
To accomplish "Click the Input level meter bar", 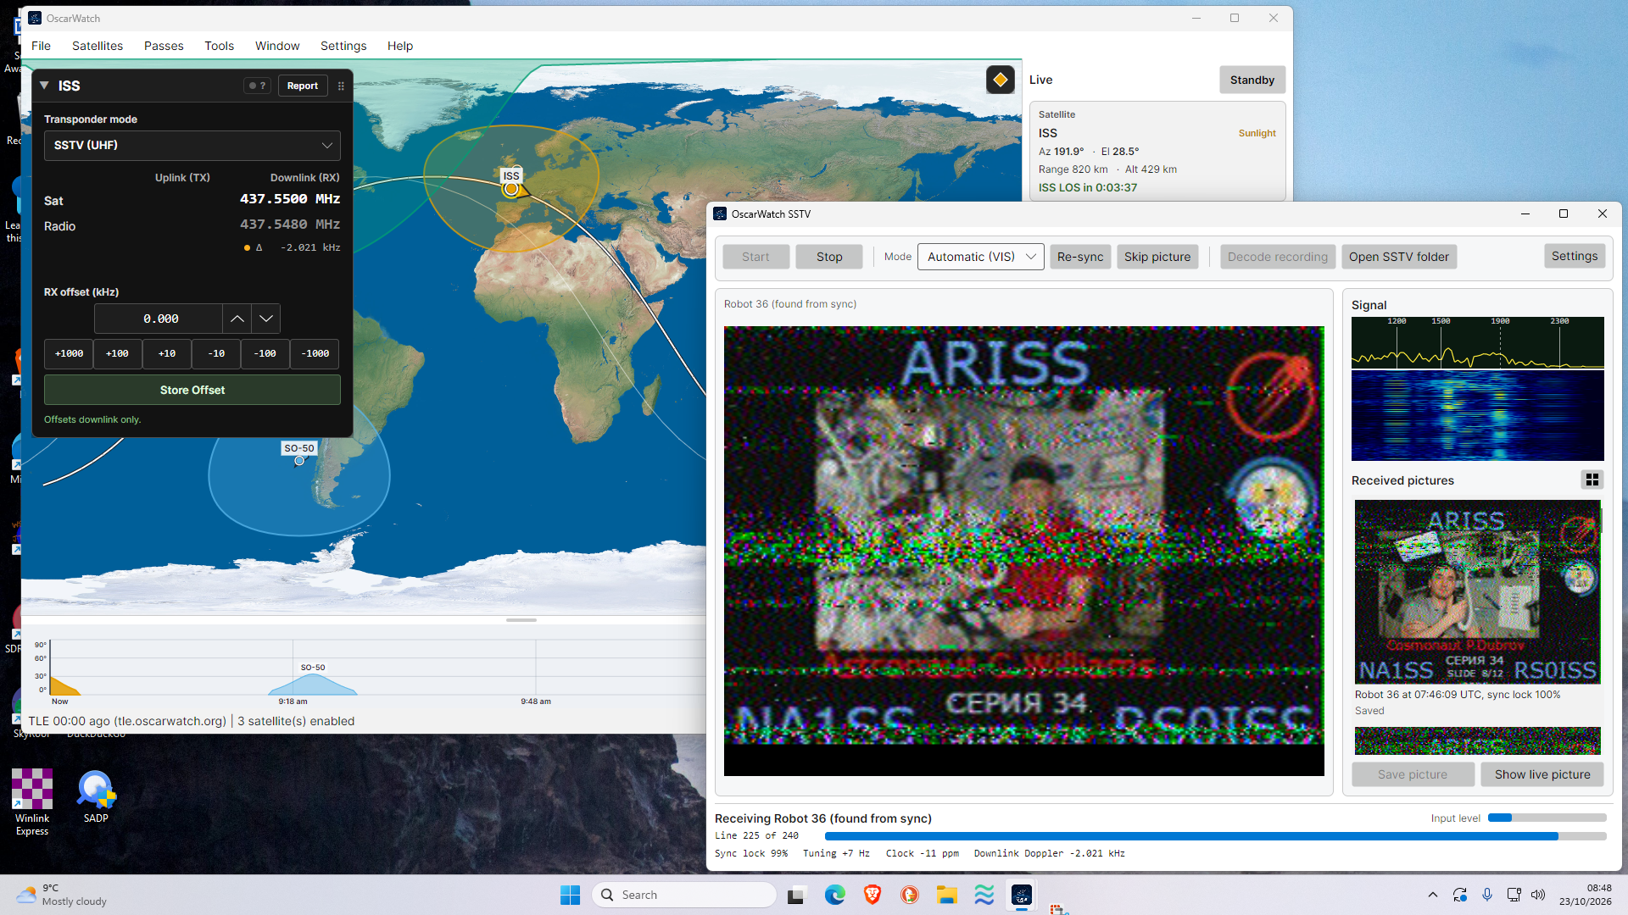I will [1547, 818].
